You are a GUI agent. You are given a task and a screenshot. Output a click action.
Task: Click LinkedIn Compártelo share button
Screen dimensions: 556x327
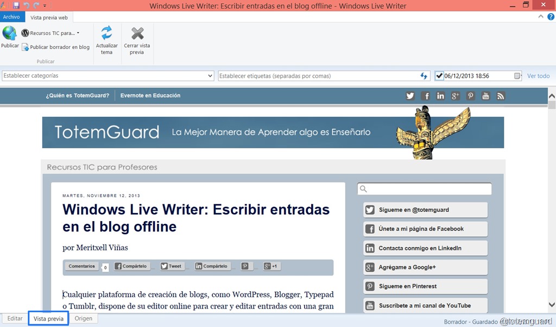point(212,266)
